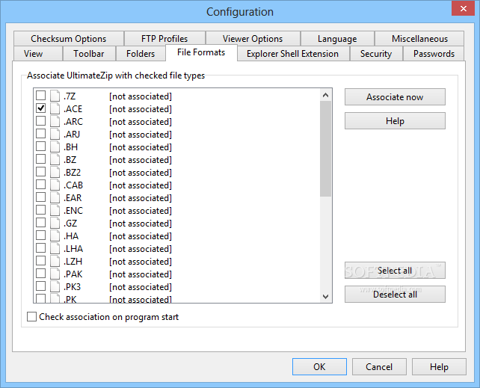Open the Explorer Shell Extension tab

click(292, 54)
